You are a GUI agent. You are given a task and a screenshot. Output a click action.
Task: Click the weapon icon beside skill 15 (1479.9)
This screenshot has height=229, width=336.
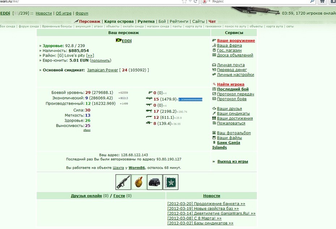click(x=149, y=98)
